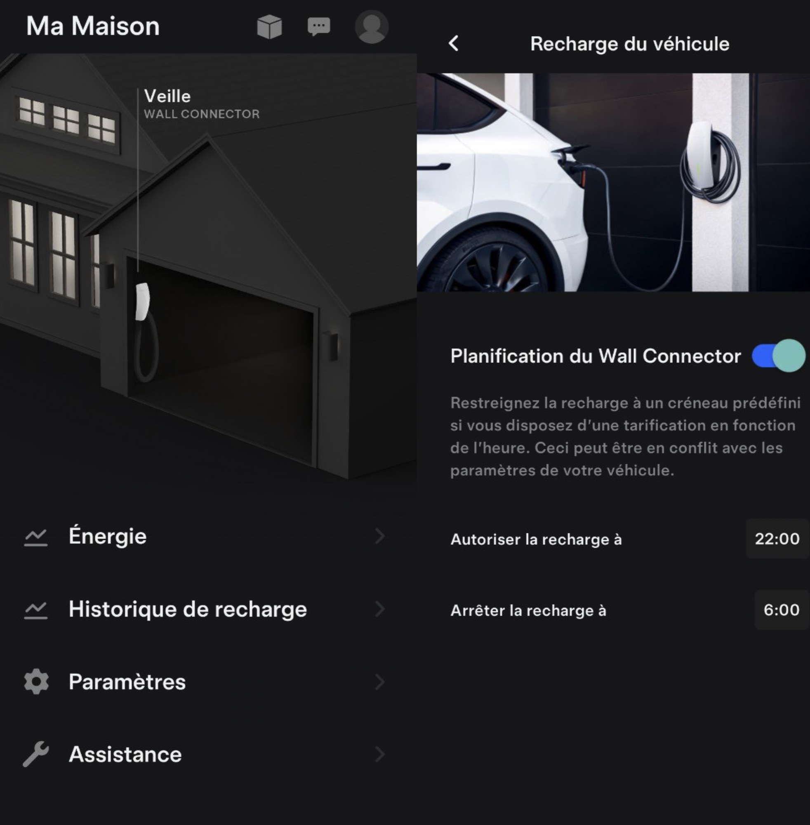Viewport: 810px width, 825px height.
Task: Change the 6:00 charge stop time
Action: tap(782, 610)
